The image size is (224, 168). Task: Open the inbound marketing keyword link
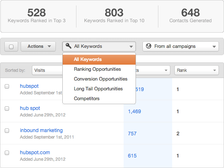click(41, 130)
